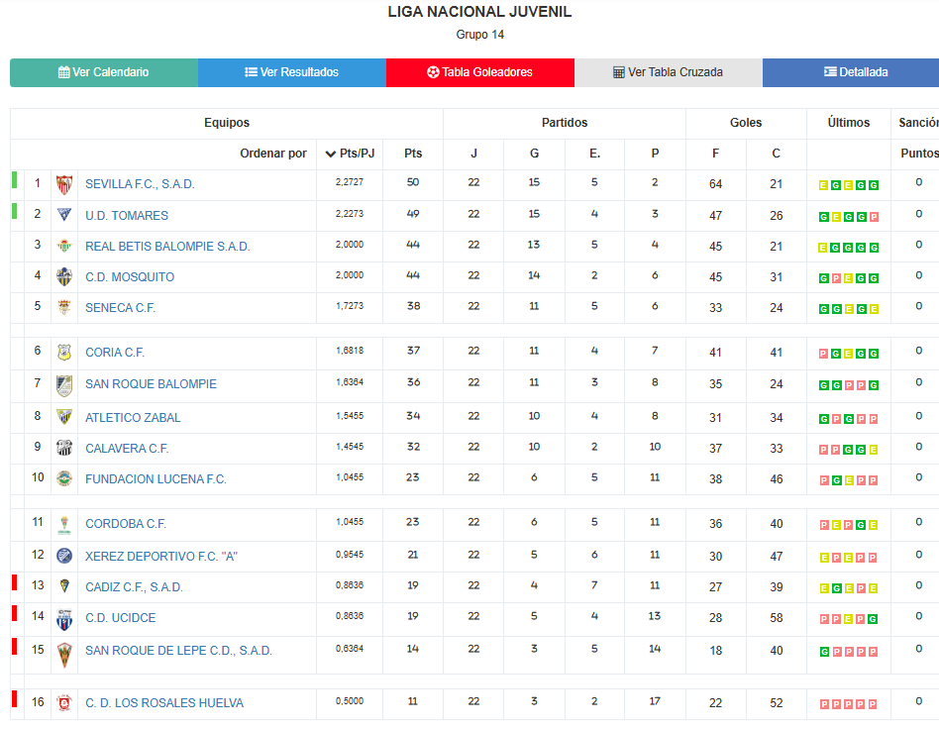The height and width of the screenshot is (730, 939).
Task: Open CALAVERA C.F. team link
Action: click(x=127, y=449)
